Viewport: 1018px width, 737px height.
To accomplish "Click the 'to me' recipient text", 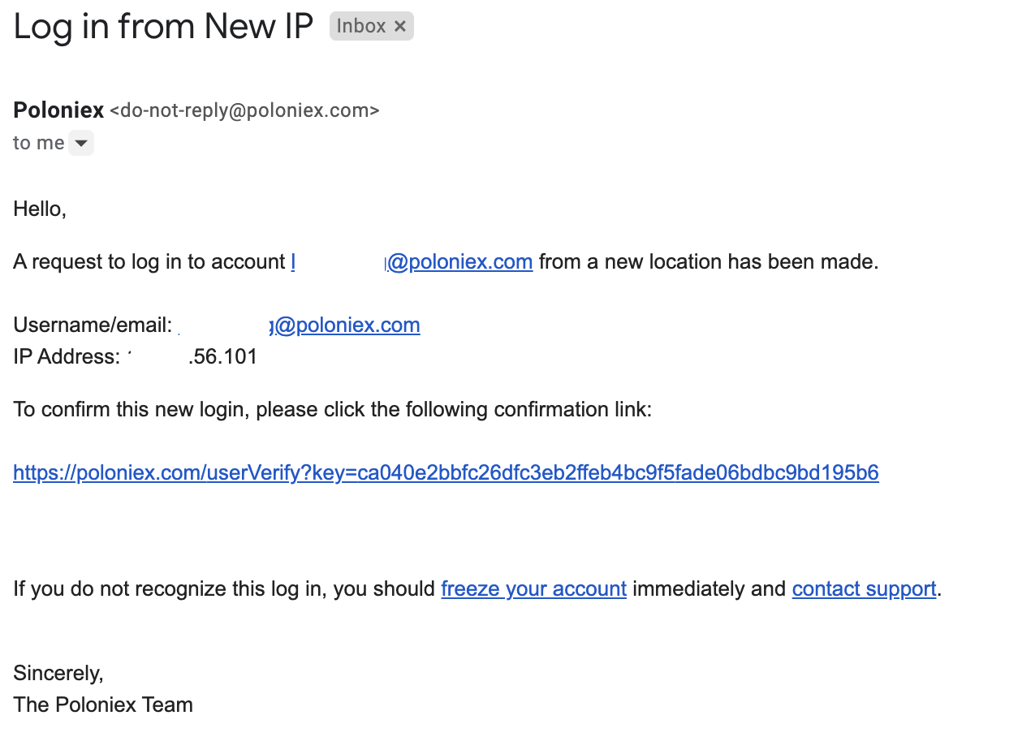I will [38, 143].
